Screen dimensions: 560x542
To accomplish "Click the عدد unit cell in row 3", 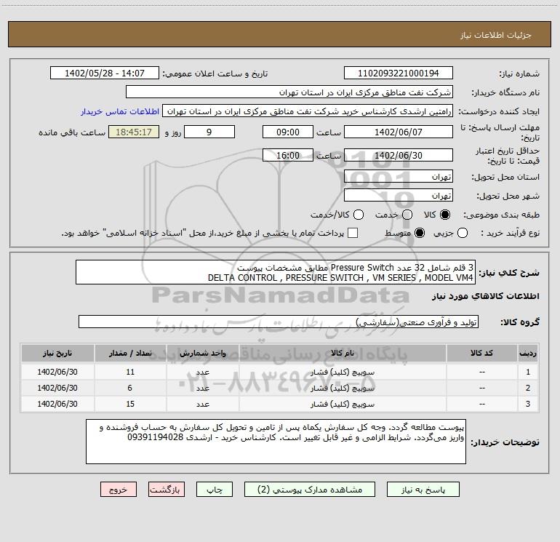I will click(202, 404).
